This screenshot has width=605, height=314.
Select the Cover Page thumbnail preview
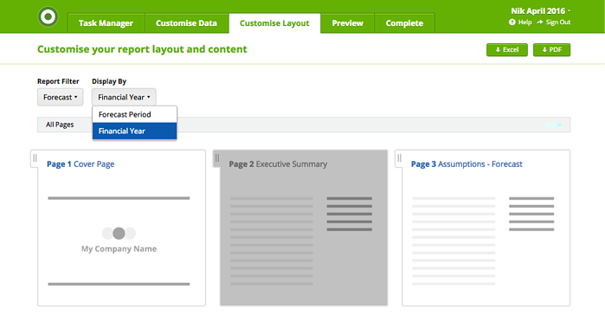pos(121,228)
